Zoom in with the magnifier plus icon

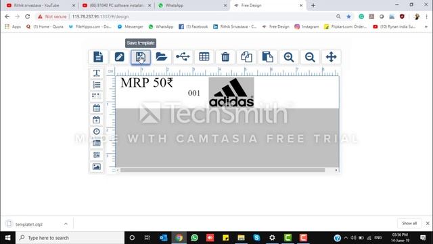(x=289, y=57)
